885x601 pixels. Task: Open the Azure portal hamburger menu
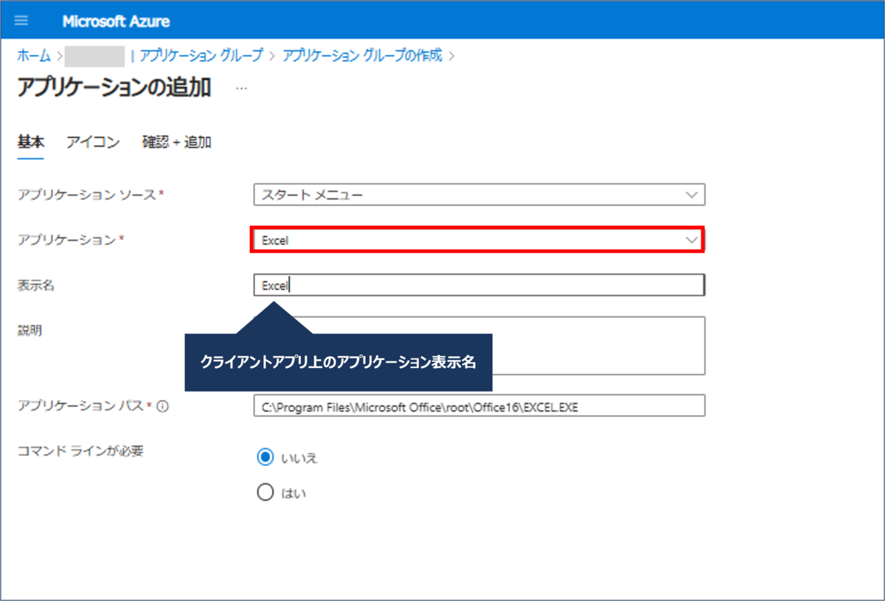pyautogui.click(x=21, y=21)
